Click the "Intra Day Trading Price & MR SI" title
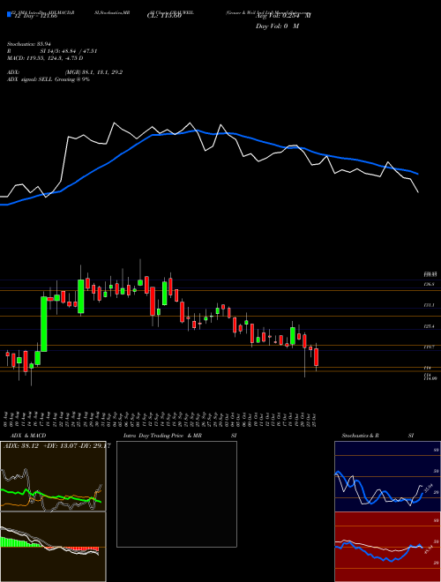The height and width of the screenshot is (582, 441). coord(180,436)
